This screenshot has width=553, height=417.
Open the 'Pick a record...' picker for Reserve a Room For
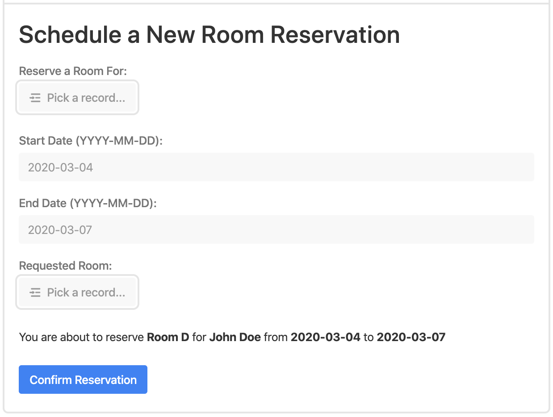(x=77, y=98)
